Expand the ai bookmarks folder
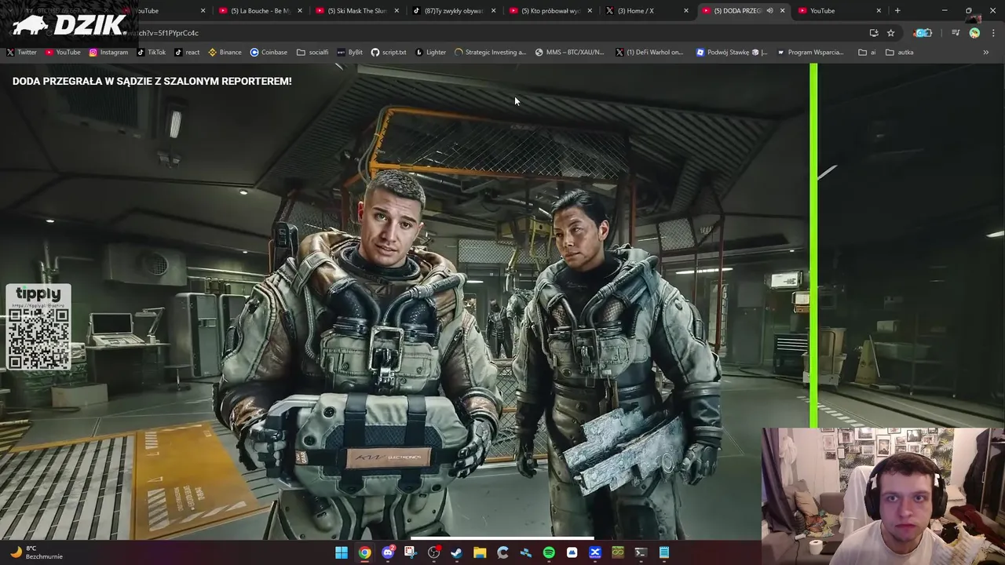Image resolution: width=1005 pixels, height=565 pixels. (x=868, y=53)
